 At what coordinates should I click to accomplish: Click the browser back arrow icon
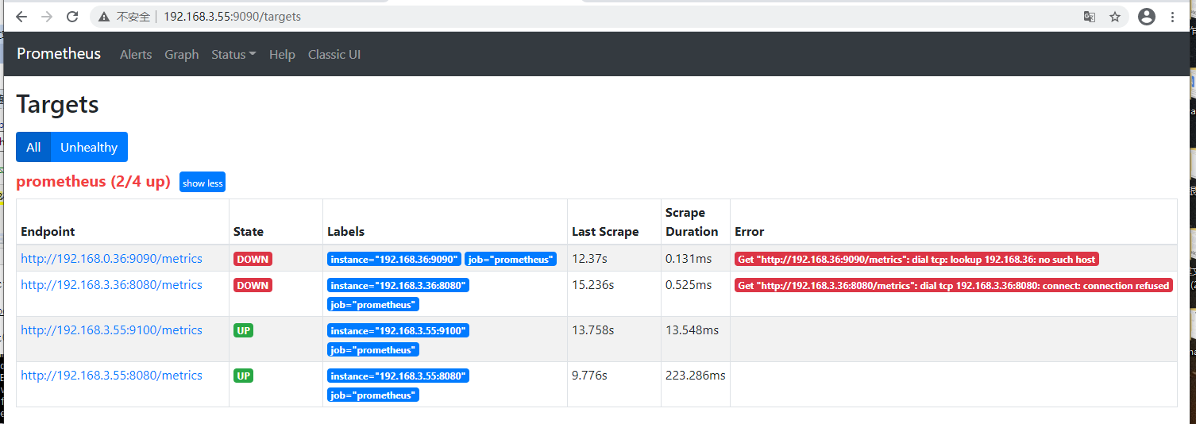coord(21,17)
